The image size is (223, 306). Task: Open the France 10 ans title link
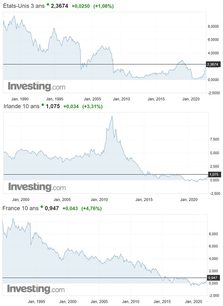pos(20,208)
